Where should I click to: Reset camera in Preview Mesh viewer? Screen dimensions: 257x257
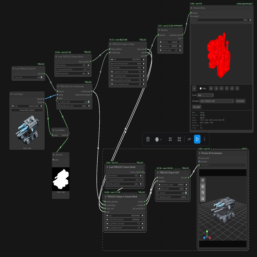click(x=194, y=88)
